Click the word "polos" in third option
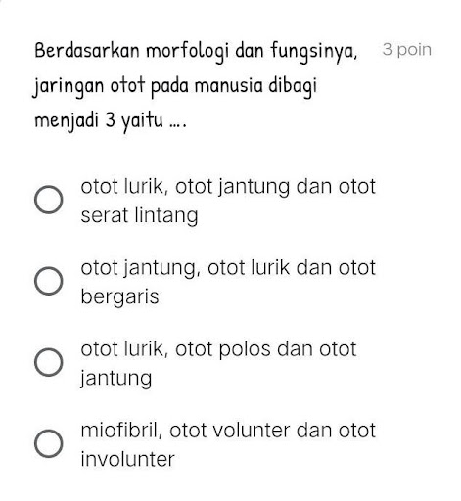Viewport: 461px width, 501px height. (245, 349)
